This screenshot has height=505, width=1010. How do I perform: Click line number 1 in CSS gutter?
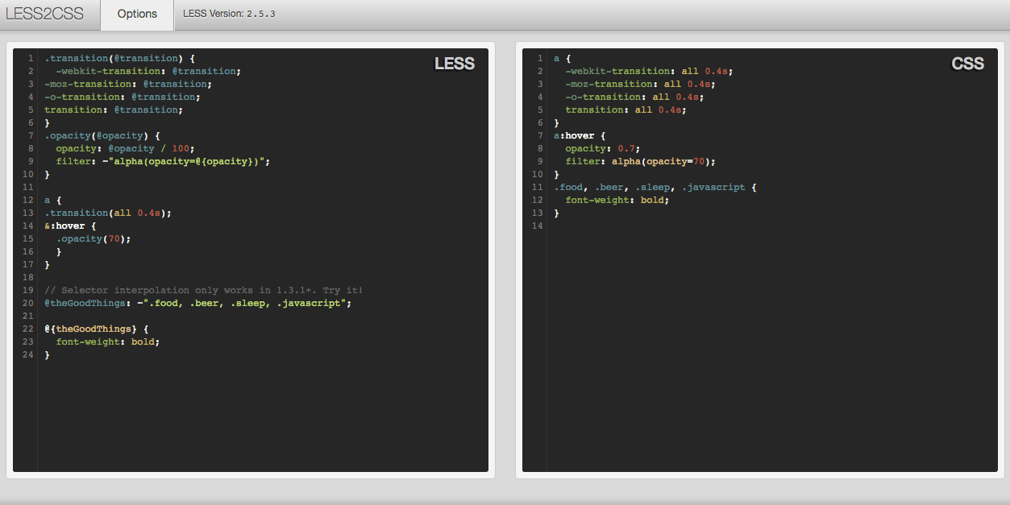coord(540,58)
